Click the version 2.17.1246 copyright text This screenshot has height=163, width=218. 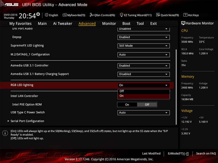[x=109, y=159]
